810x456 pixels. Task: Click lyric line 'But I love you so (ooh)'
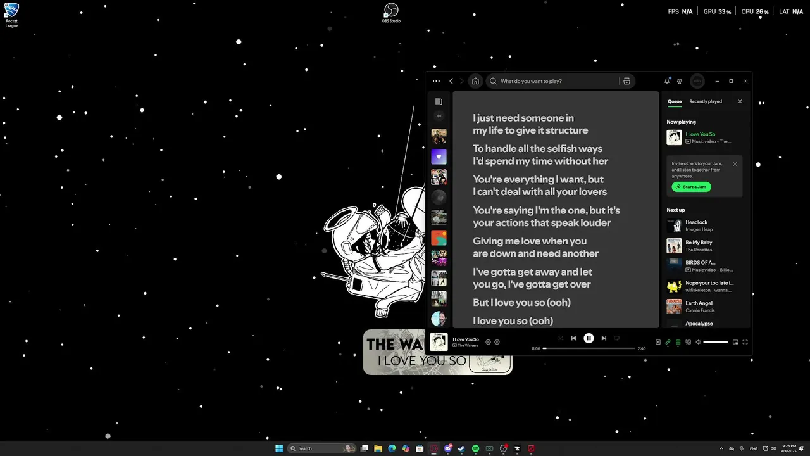[521, 303]
